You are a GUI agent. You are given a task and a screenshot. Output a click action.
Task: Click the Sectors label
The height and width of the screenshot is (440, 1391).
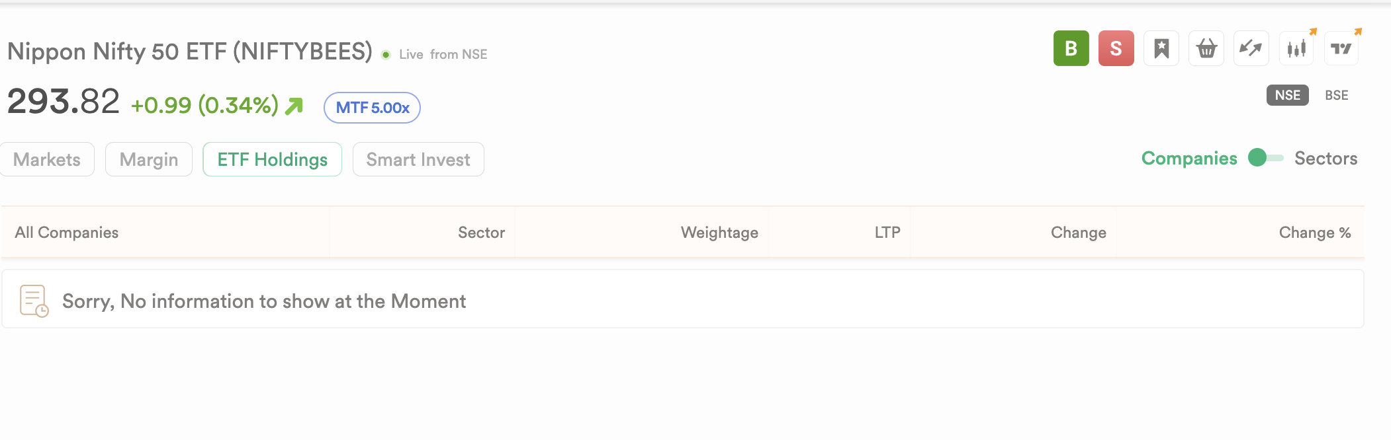pos(1325,159)
